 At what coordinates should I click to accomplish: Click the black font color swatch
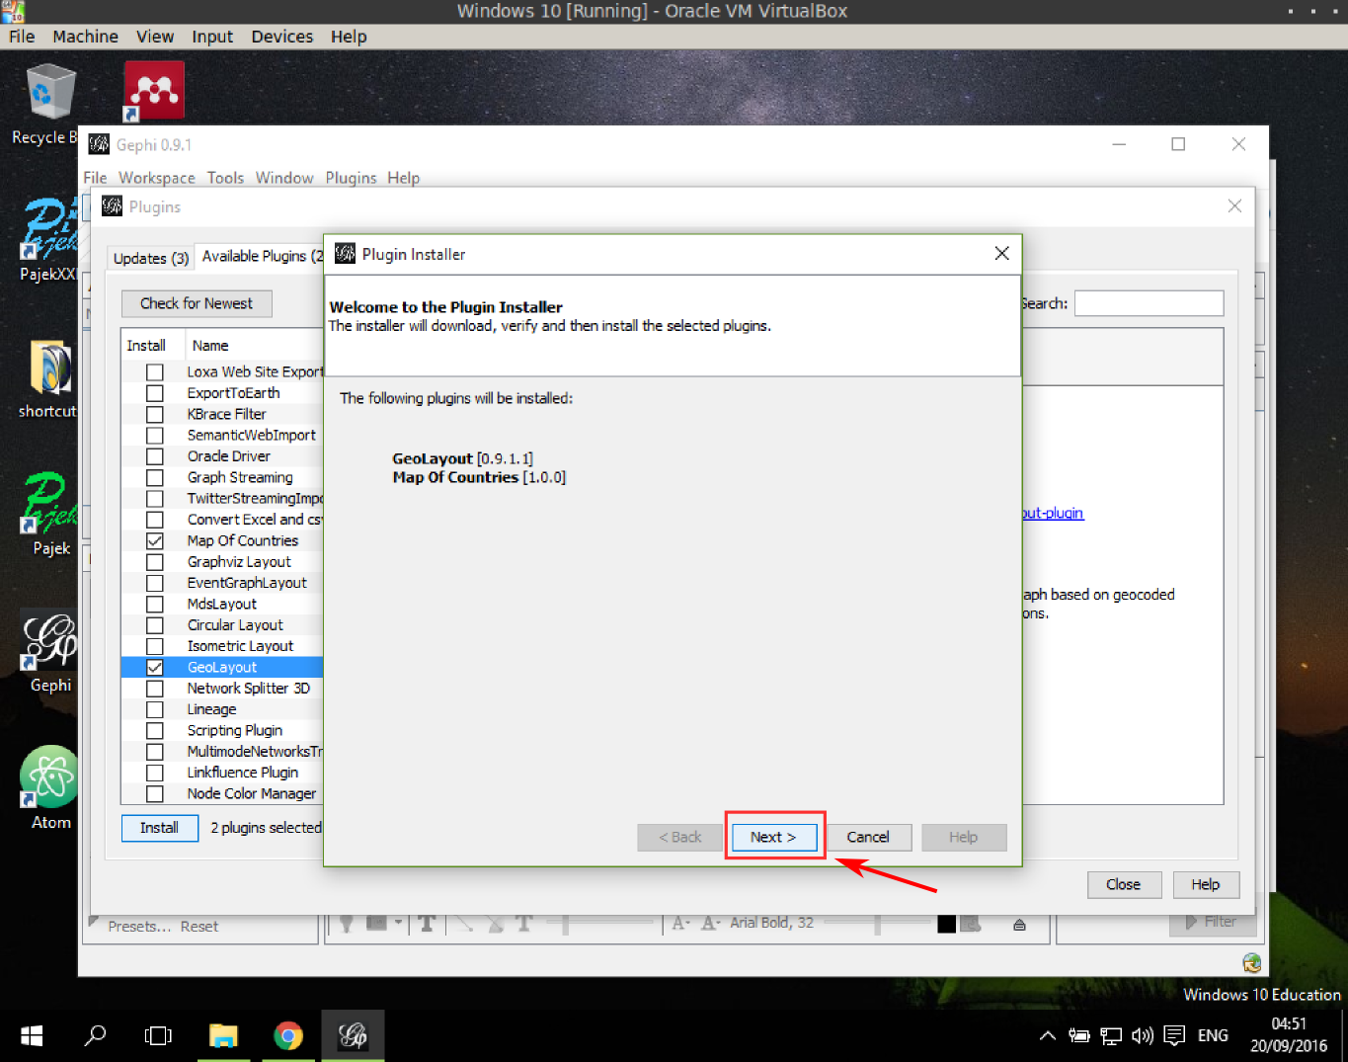coord(946,924)
